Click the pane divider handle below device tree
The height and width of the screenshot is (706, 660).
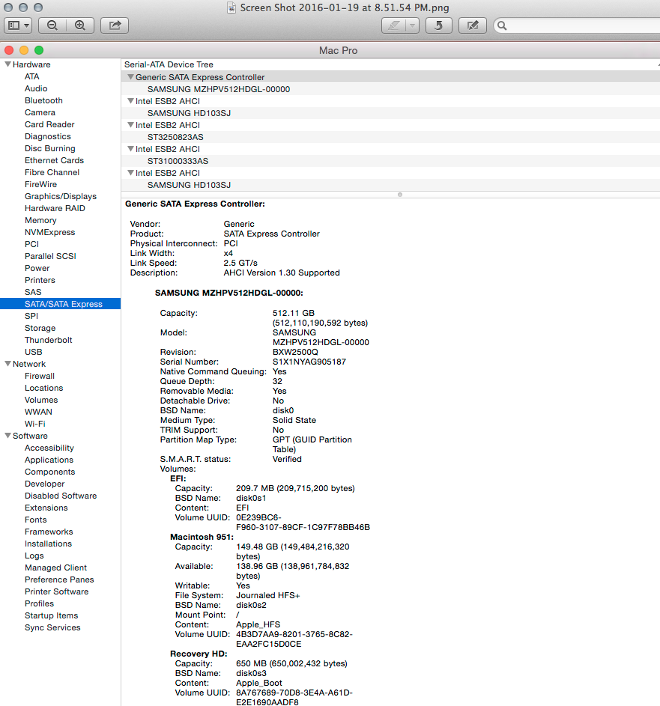click(400, 195)
